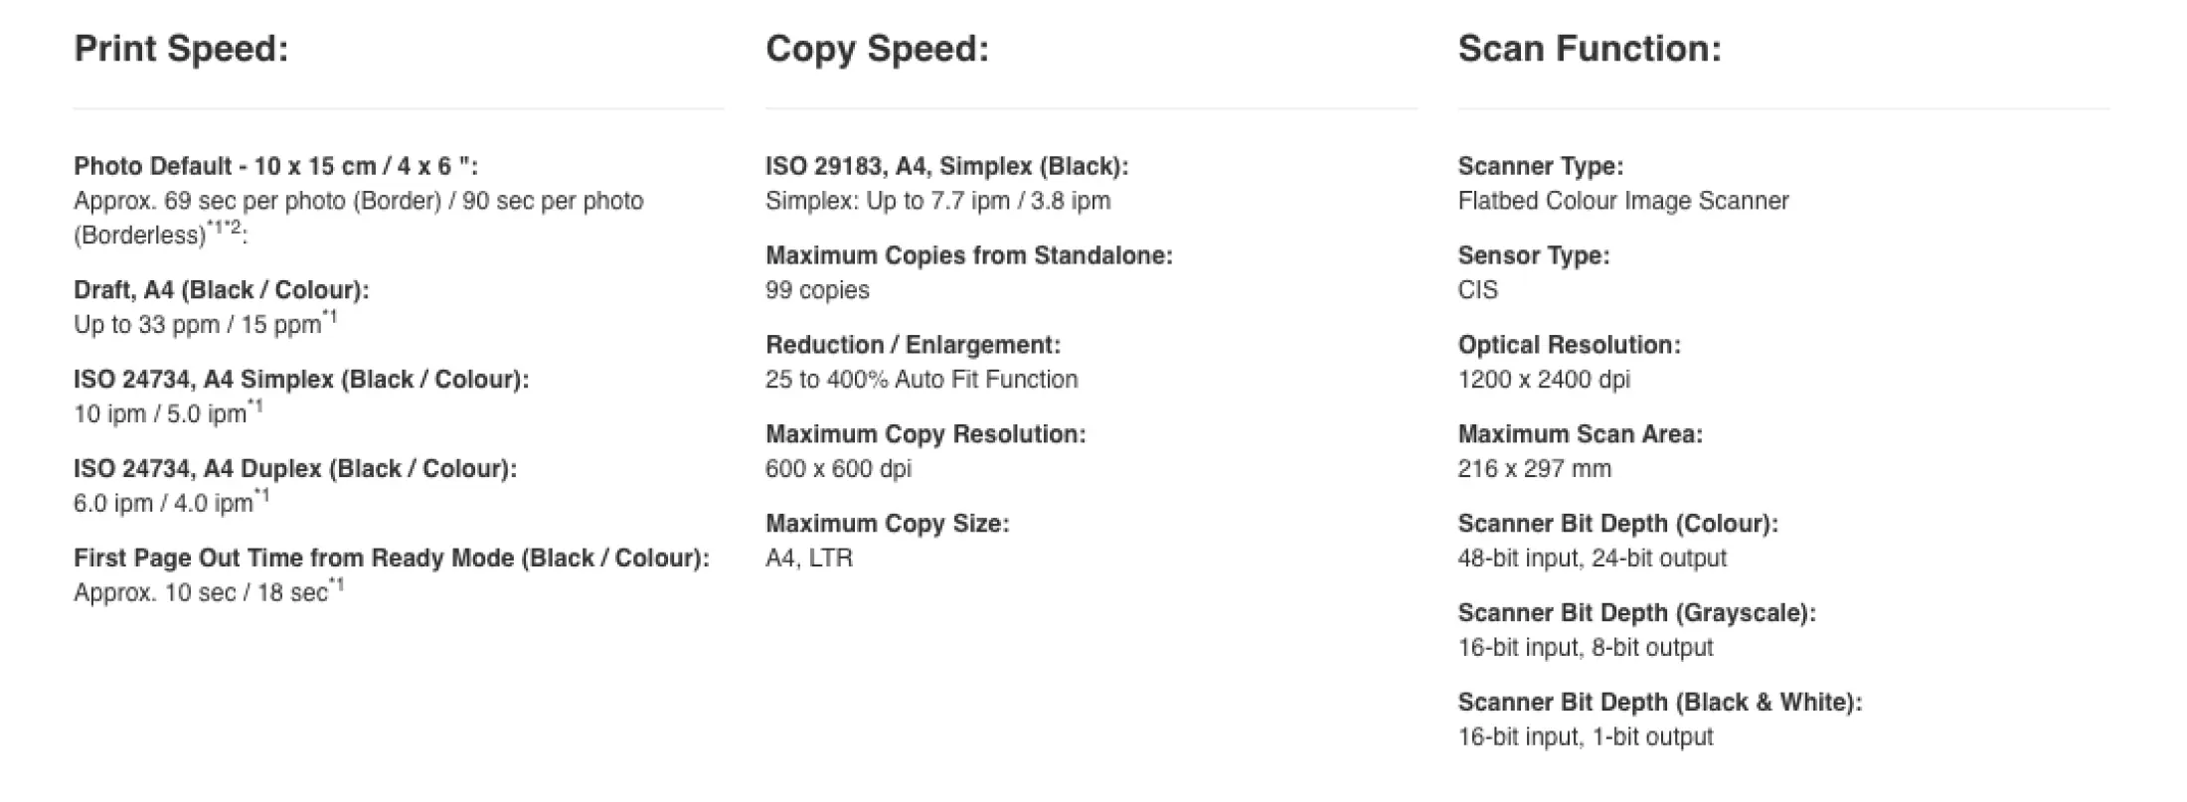Click the Maximum Copy Resolution label
The height and width of the screenshot is (802, 2187).
tap(925, 434)
